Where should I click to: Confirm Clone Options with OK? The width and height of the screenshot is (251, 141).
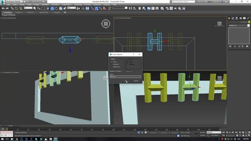125,81
